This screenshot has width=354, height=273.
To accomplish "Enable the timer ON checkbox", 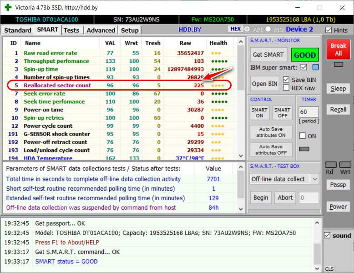I will [302, 136].
